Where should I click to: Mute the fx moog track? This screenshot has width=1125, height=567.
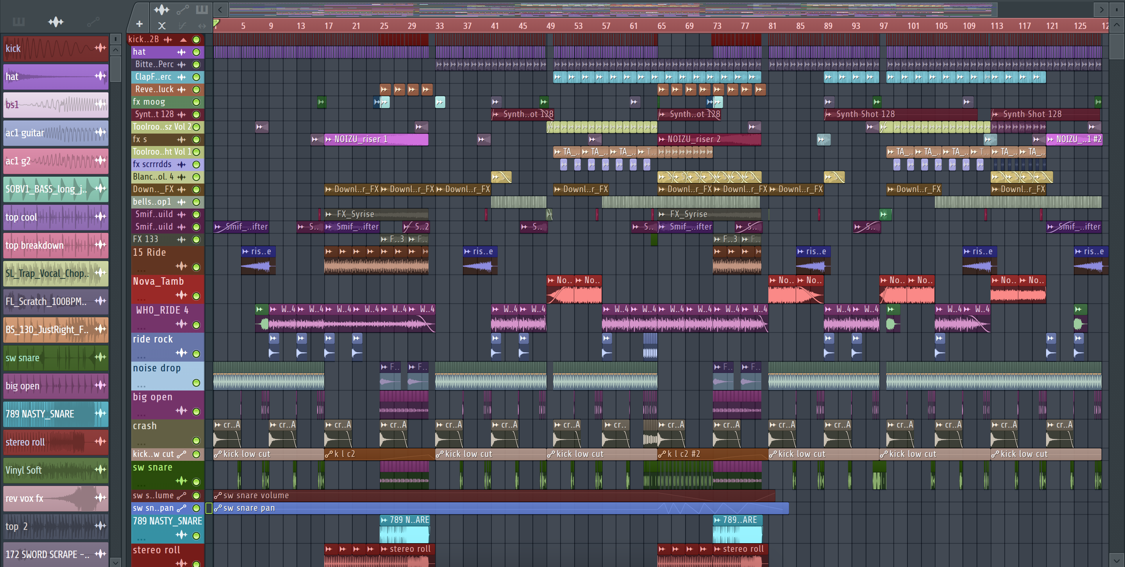coord(196,102)
